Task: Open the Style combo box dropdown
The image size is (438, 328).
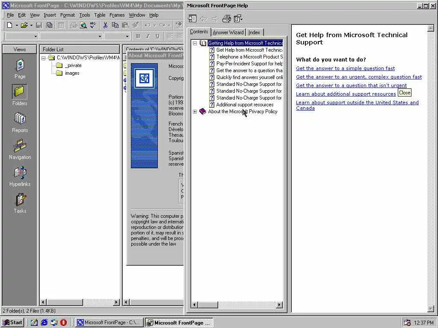Action: [36, 36]
